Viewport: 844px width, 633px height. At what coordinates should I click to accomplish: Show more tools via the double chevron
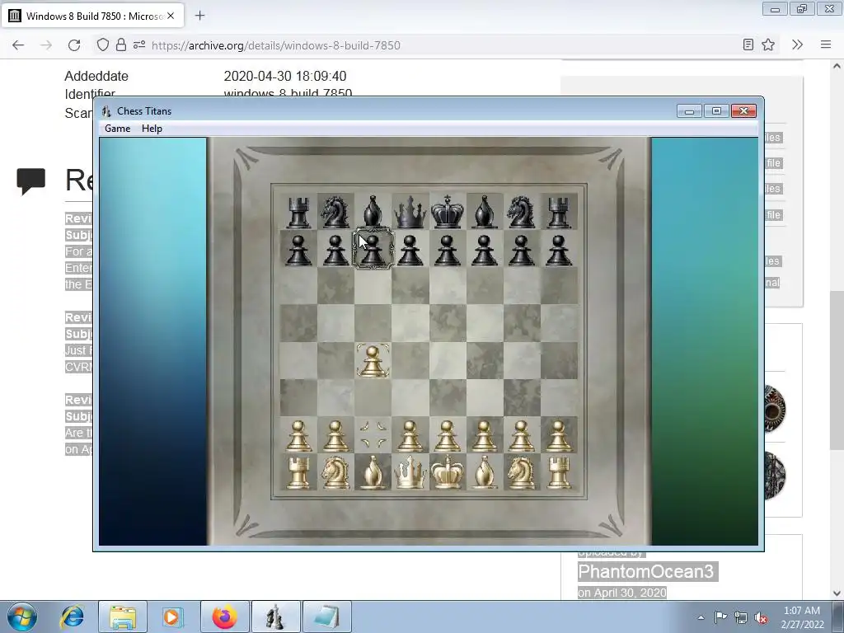coord(797,45)
